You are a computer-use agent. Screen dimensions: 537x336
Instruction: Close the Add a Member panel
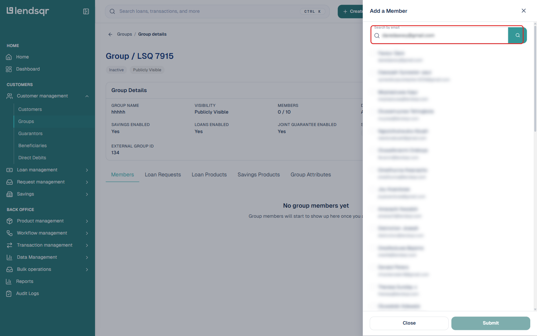(524, 11)
